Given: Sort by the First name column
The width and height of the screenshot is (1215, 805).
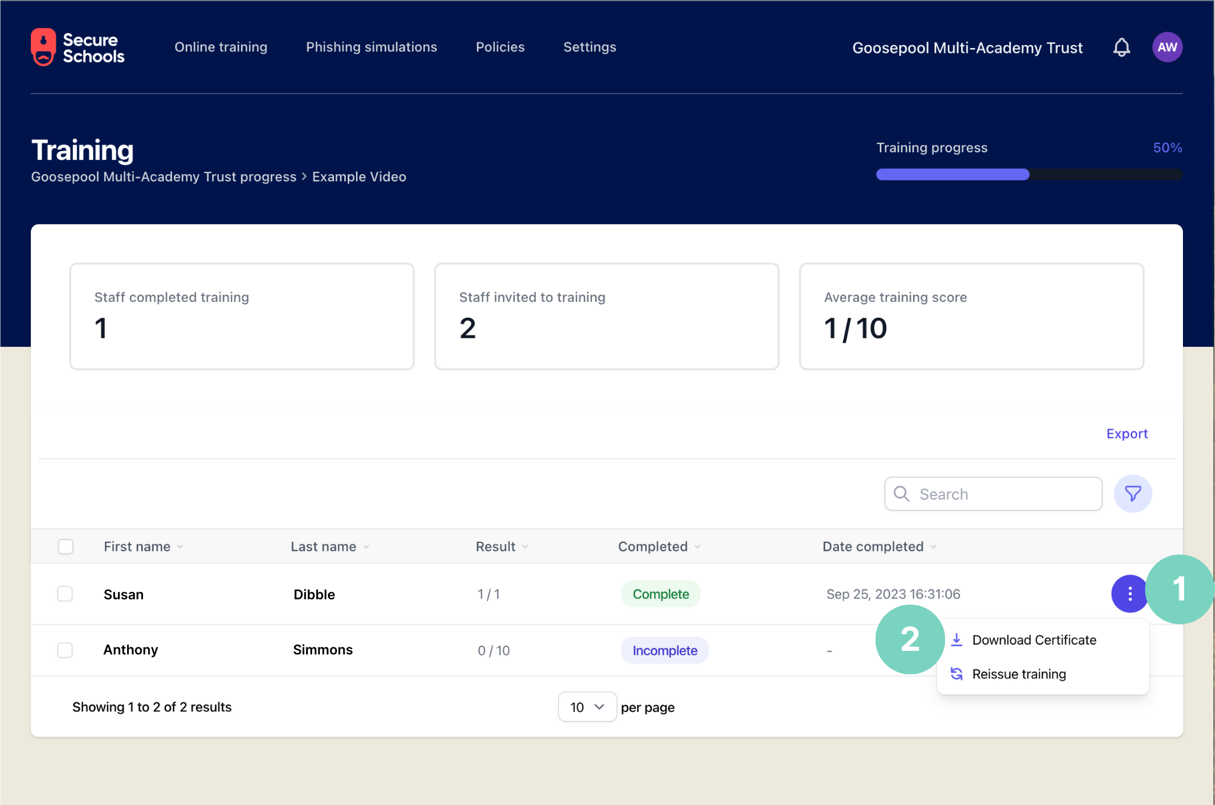Looking at the screenshot, I should pos(144,547).
